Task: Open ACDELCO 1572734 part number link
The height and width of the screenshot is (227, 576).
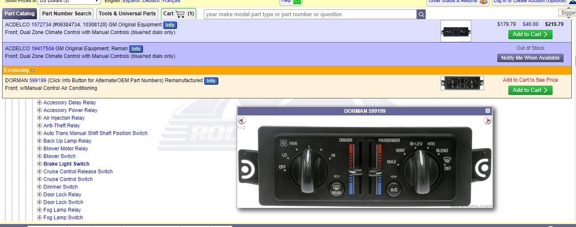Action: [41, 25]
